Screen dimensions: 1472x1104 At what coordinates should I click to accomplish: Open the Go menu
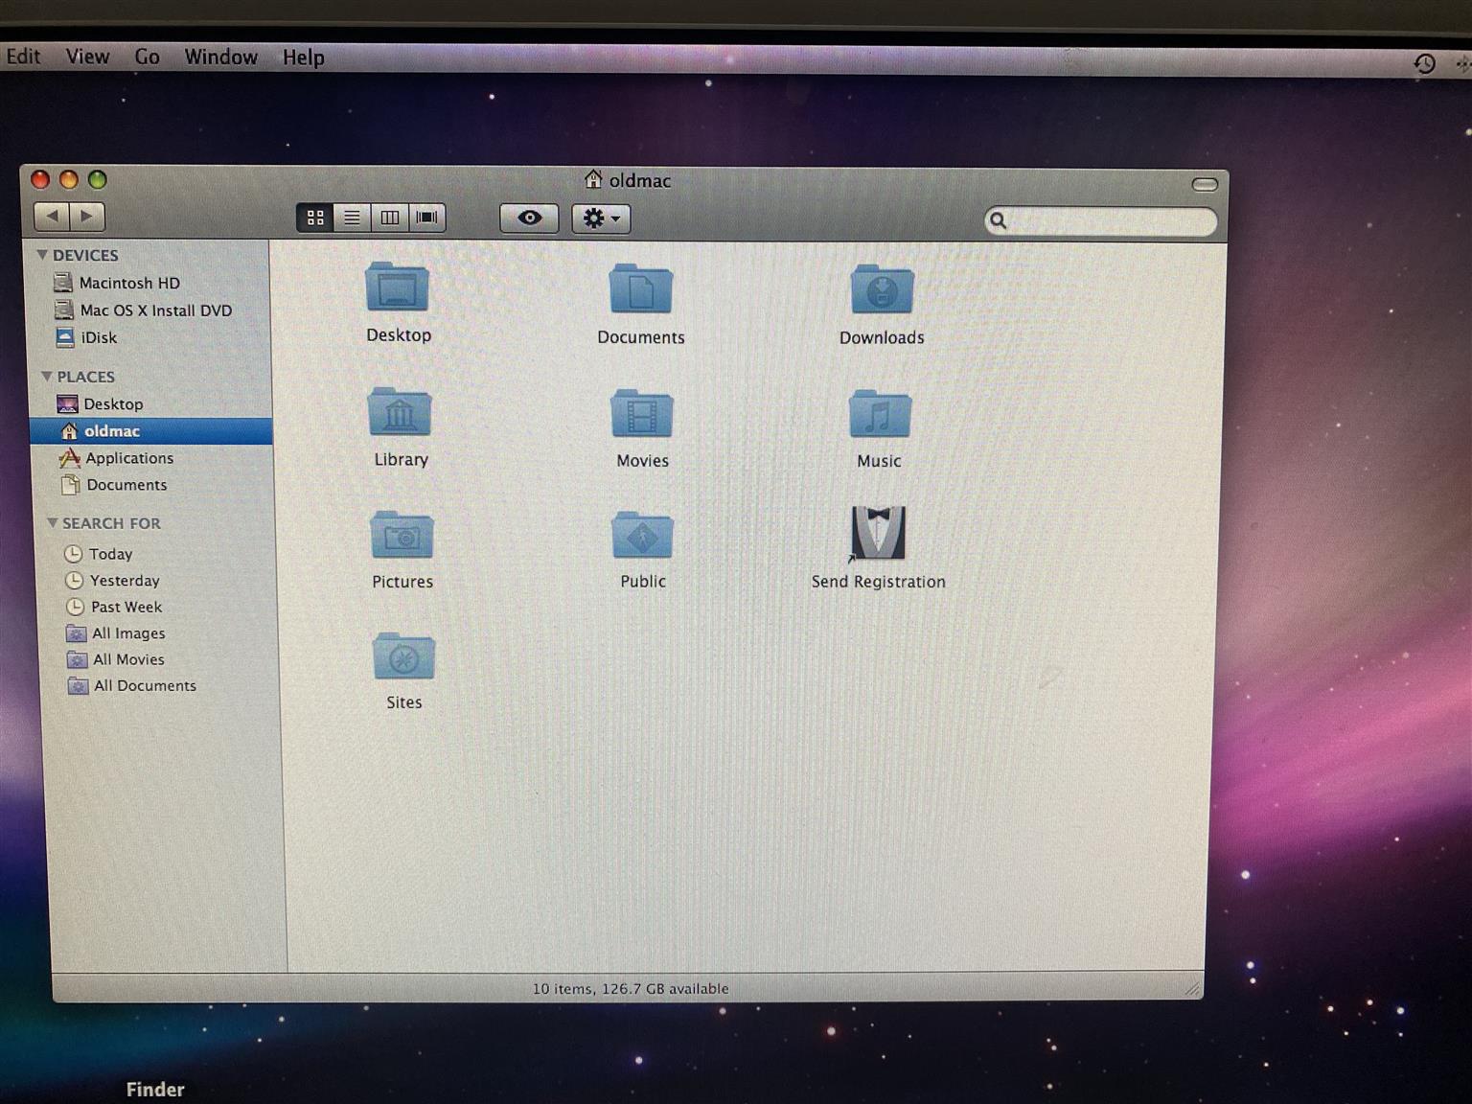147,57
